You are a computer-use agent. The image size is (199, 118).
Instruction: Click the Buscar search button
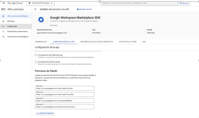184,3
